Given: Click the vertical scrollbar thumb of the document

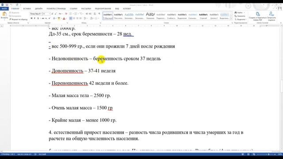Looking at the screenshot, I should click(x=282, y=87).
